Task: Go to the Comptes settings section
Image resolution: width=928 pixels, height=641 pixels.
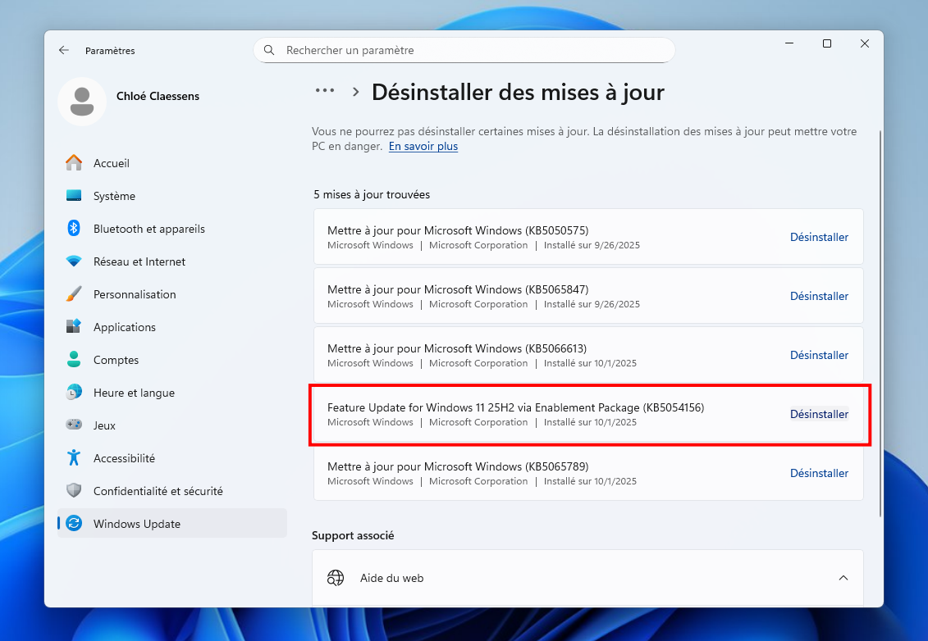Action: 116,360
